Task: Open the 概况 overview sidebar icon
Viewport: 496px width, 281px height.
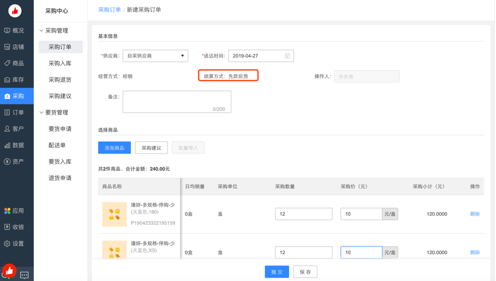Action: pos(7,30)
